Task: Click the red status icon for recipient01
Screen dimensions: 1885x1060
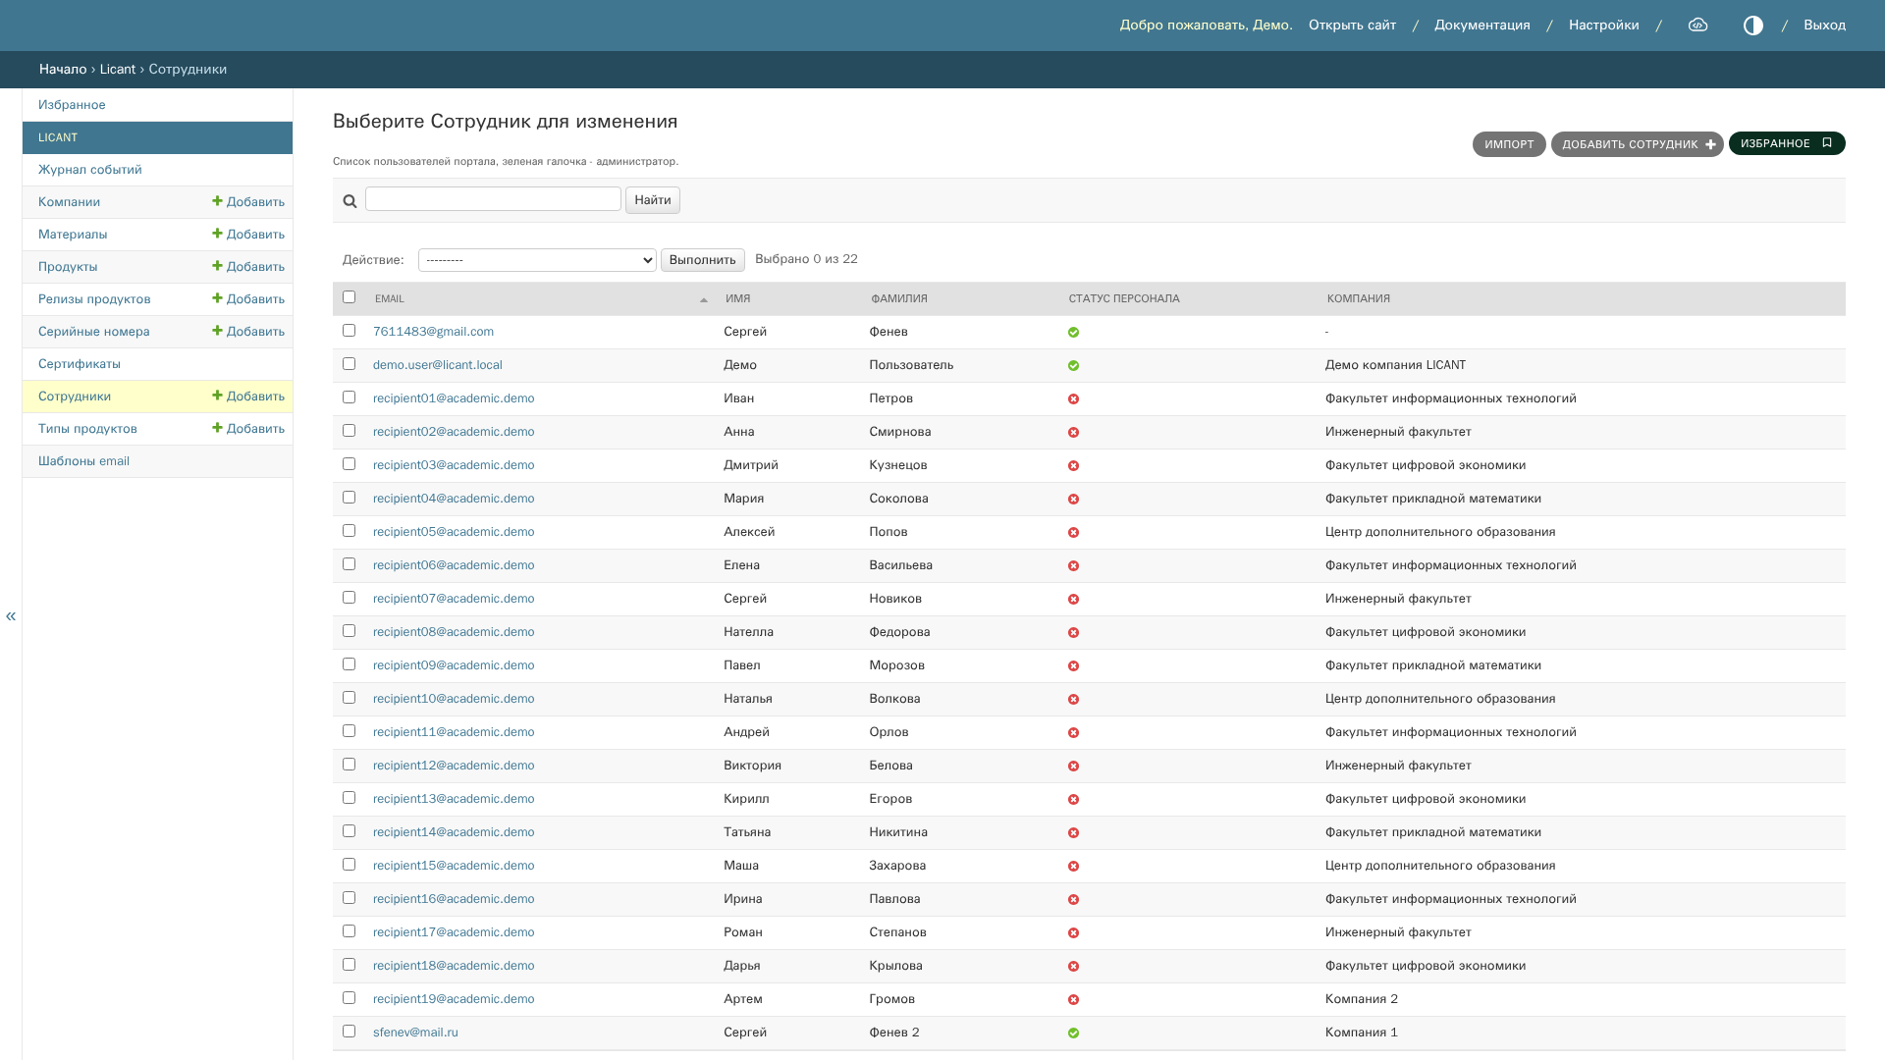Action: pyautogui.click(x=1073, y=399)
